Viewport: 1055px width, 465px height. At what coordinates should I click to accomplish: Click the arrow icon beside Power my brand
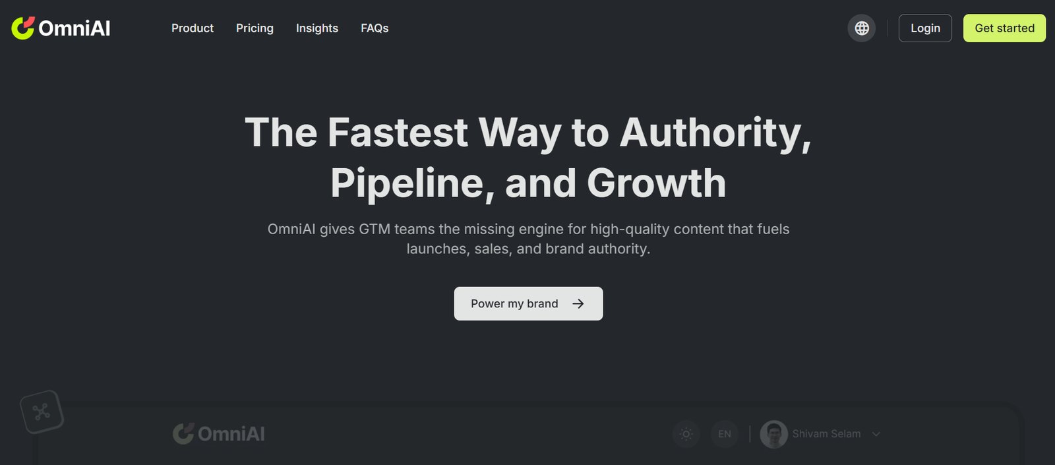[x=578, y=303]
